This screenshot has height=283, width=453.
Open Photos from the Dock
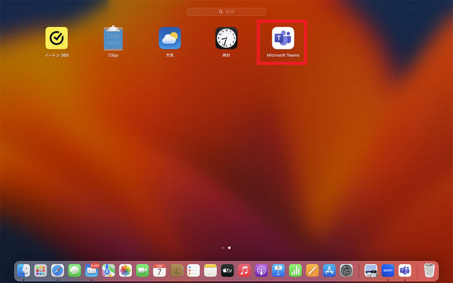click(125, 271)
